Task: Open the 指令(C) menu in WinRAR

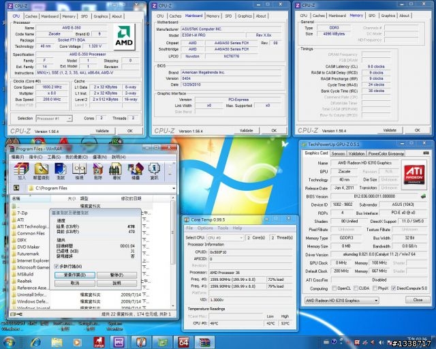Action: point(35,157)
